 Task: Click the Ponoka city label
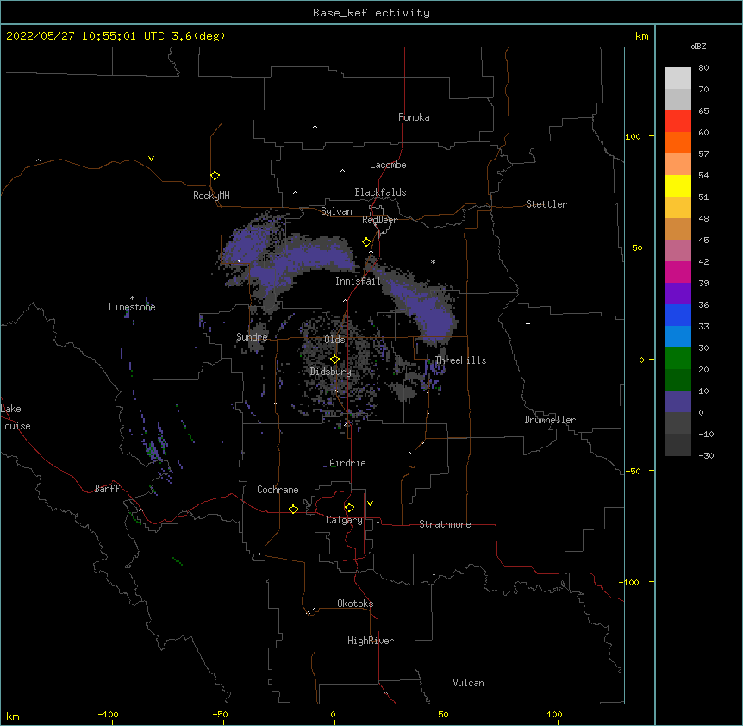click(414, 117)
